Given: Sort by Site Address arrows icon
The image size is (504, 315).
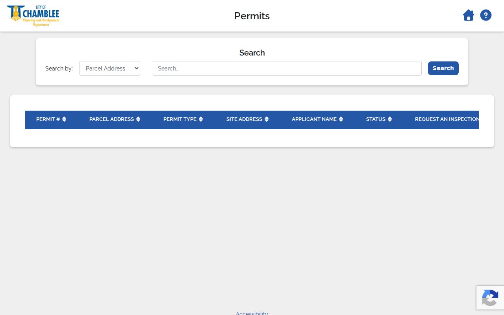Looking at the screenshot, I should (267, 119).
